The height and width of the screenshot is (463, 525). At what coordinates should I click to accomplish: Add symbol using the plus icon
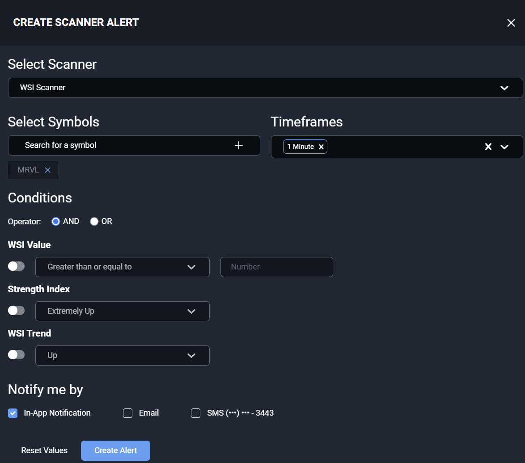239,145
